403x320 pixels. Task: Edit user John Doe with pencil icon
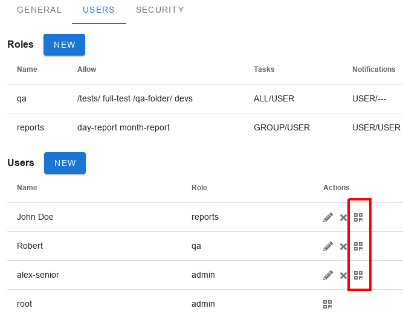click(x=328, y=217)
